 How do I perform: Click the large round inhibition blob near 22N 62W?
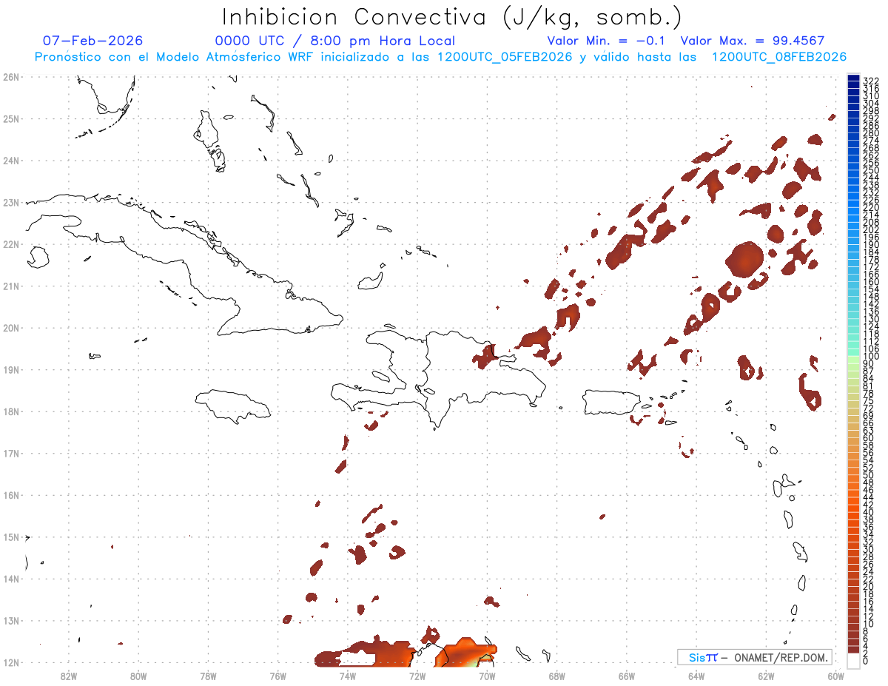(x=744, y=260)
